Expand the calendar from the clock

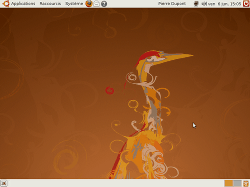(224, 4)
